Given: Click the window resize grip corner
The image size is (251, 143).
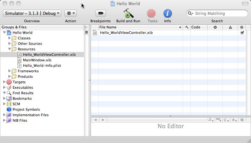Looking at the screenshot, I should click(x=249, y=141).
